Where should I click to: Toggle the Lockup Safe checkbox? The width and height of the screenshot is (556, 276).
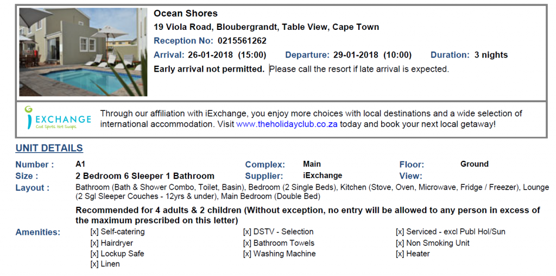pyautogui.click(x=94, y=254)
